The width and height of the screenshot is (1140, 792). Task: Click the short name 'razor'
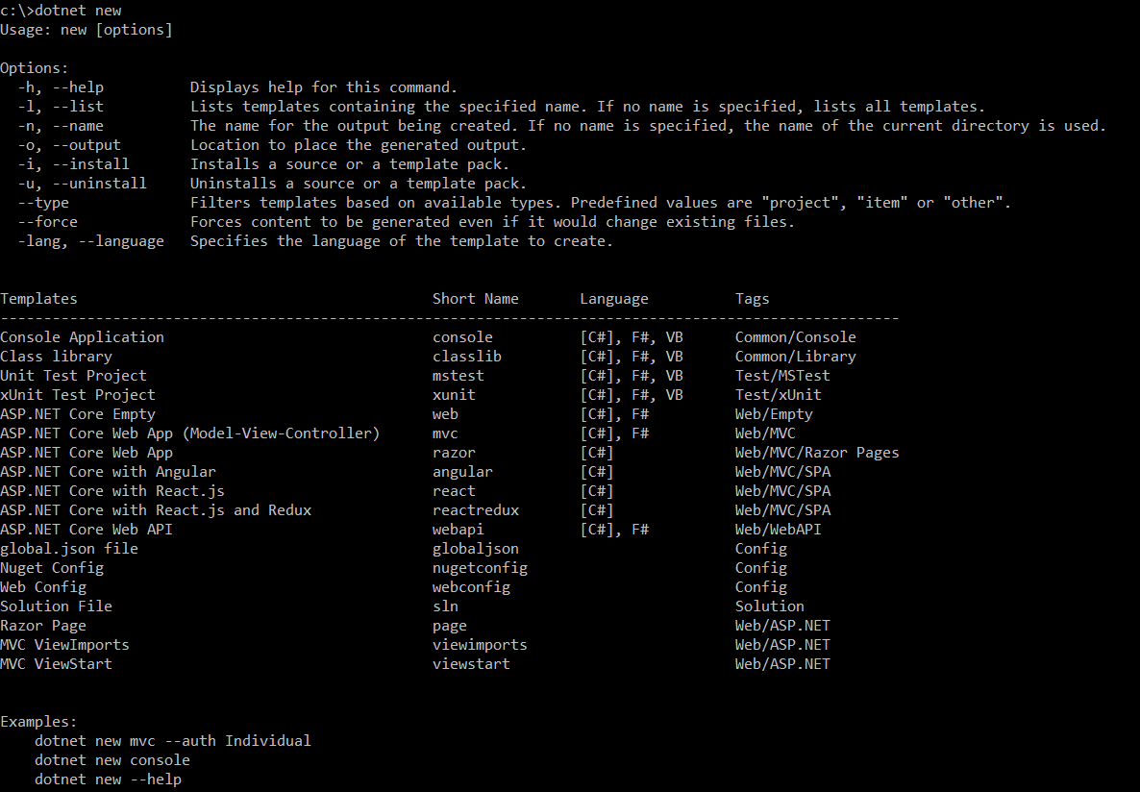tap(454, 453)
